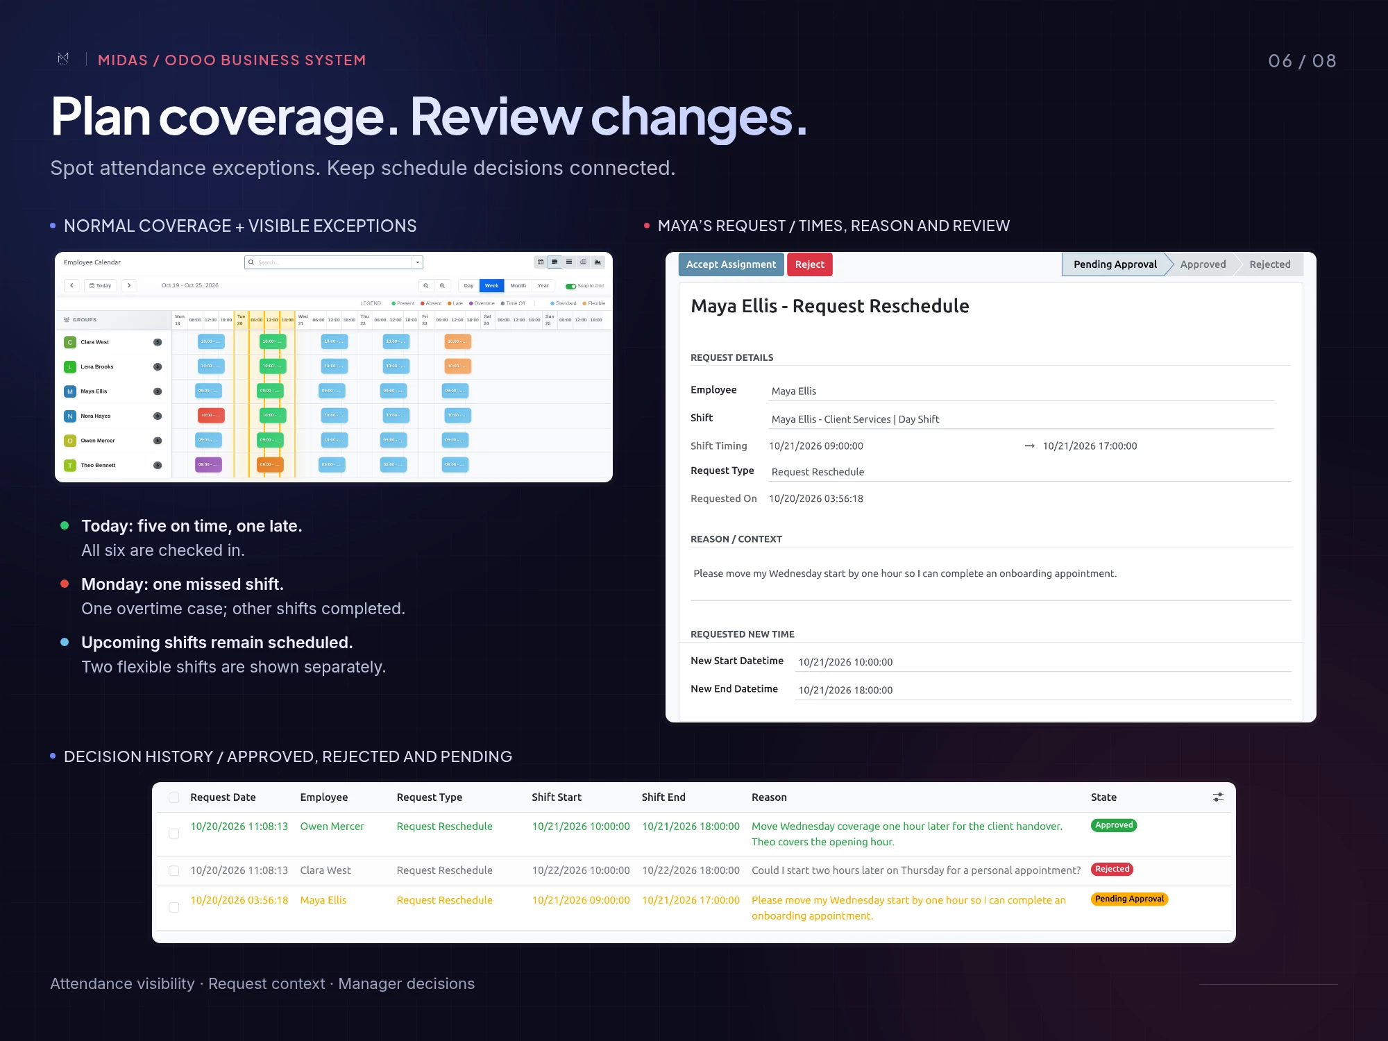Focus the calendar search field

click(329, 262)
